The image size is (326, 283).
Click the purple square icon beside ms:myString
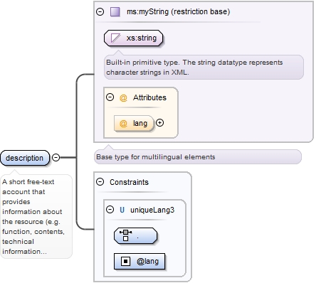pyautogui.click(x=115, y=11)
